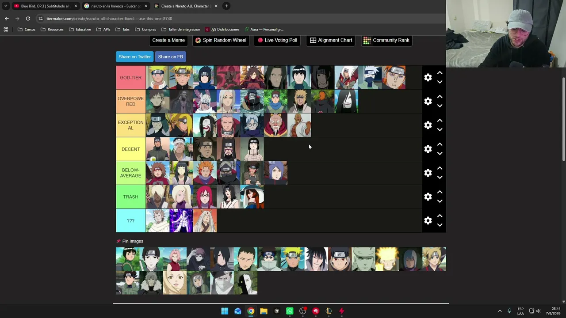Open the Compras bookmark folder
Viewport: 566px width, 318px height.
(x=145, y=30)
